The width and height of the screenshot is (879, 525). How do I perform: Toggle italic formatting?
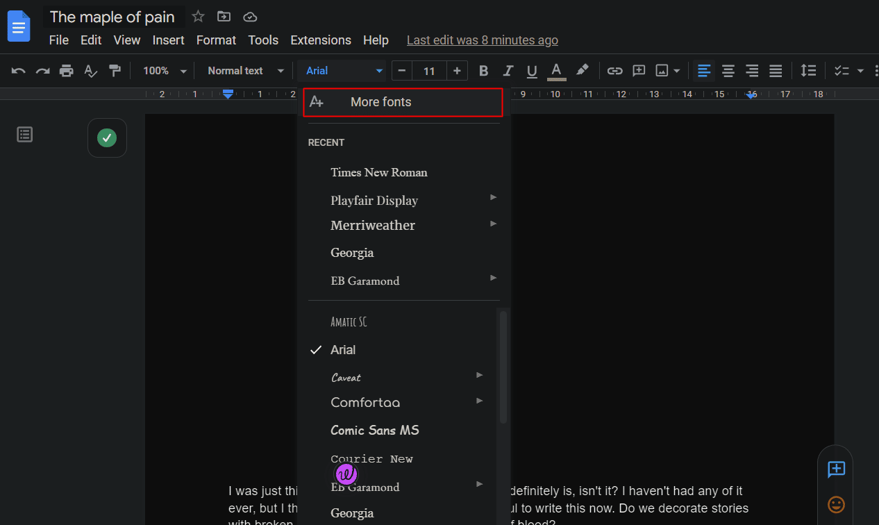click(508, 71)
